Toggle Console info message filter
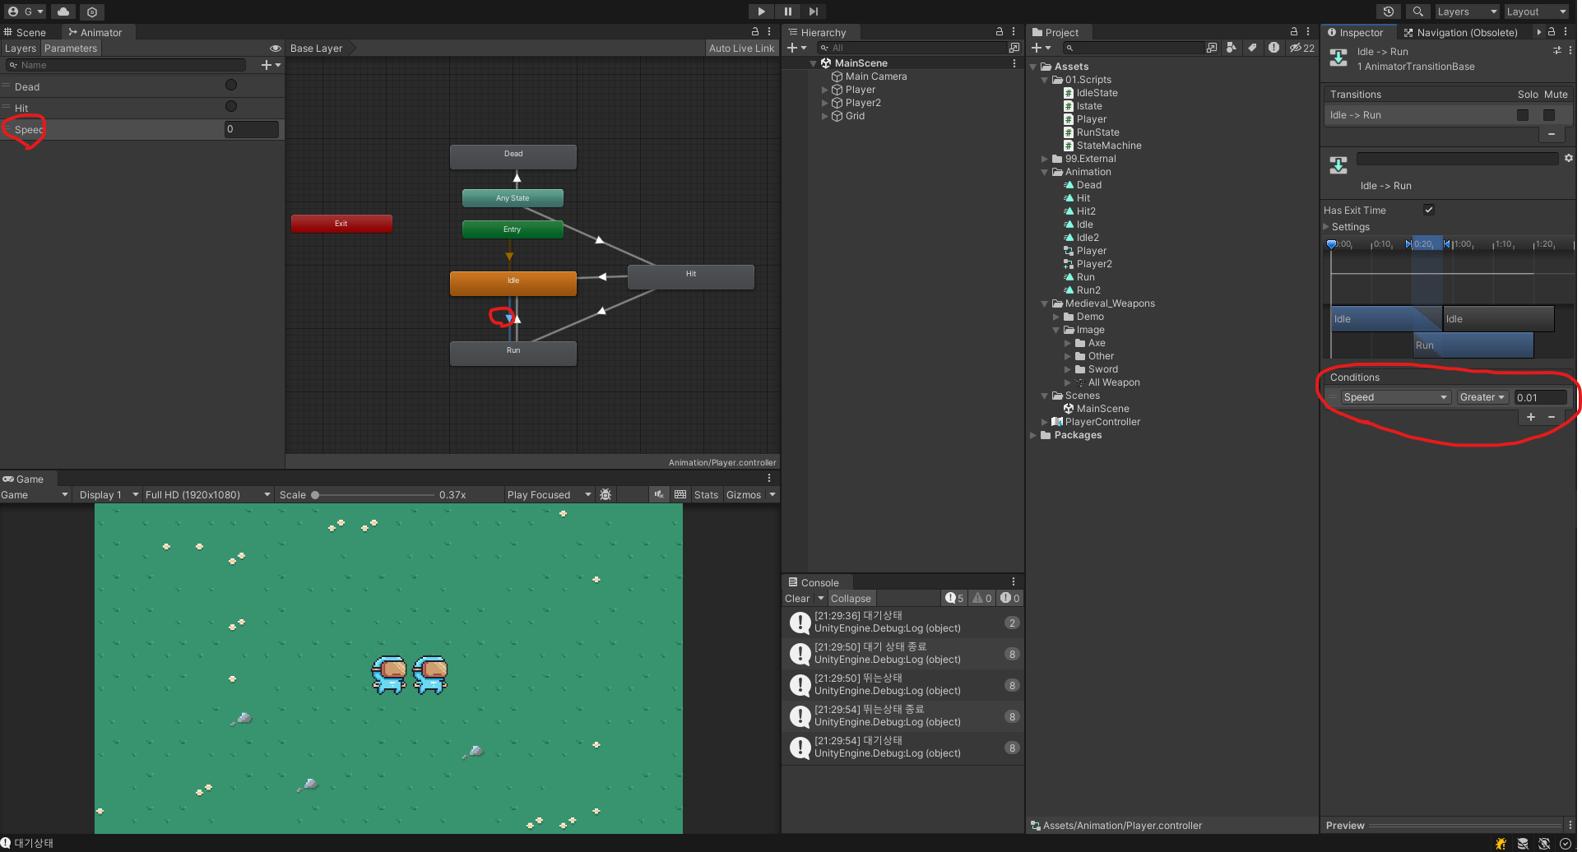The image size is (1582, 852). tap(954, 598)
